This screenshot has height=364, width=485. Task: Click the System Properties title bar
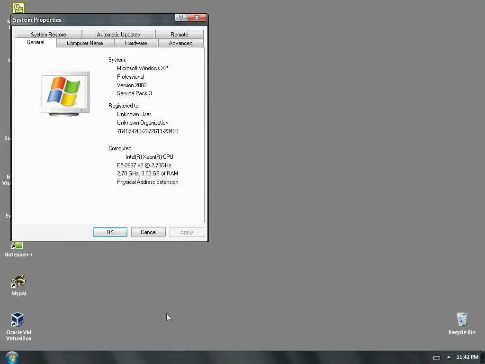93,20
